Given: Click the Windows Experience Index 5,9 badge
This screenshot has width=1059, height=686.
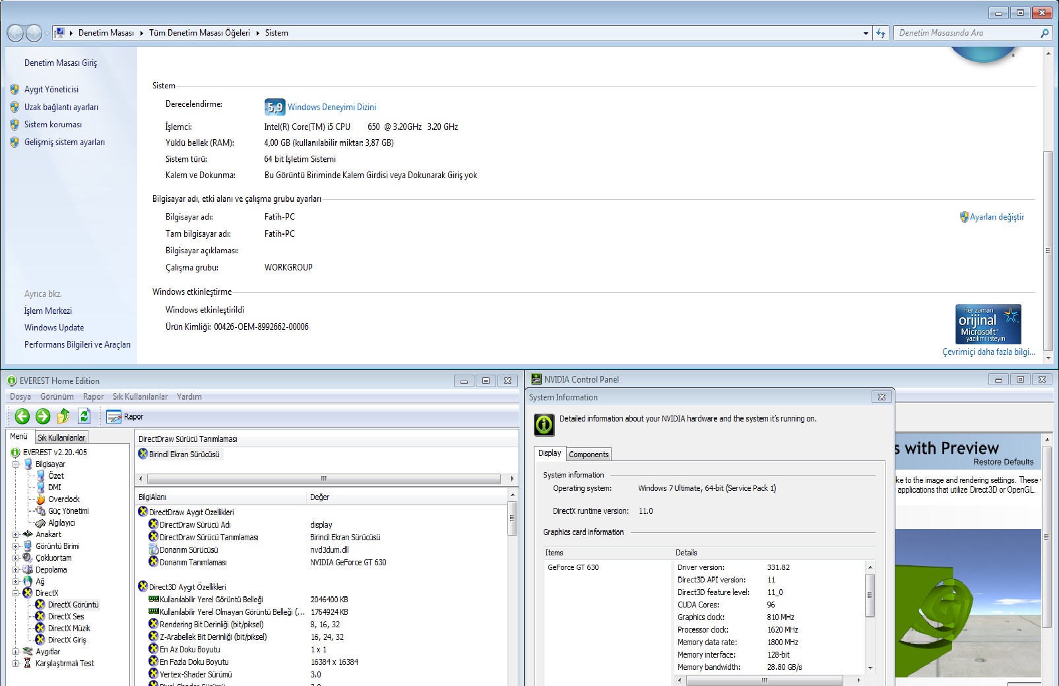Looking at the screenshot, I should click(274, 107).
